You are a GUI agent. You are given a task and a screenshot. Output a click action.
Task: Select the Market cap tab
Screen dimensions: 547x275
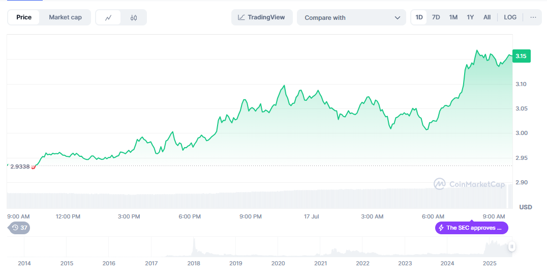pyautogui.click(x=65, y=17)
